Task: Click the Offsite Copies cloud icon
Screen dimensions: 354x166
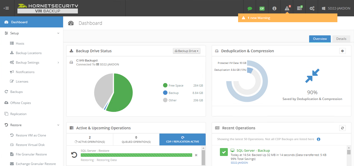Action: (6, 103)
